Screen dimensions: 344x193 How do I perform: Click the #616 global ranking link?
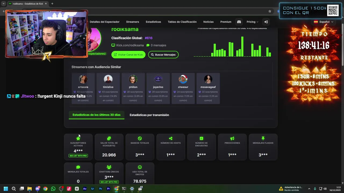click(149, 38)
